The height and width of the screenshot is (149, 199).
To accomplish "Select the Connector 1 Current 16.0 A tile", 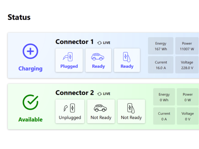I will tap(161, 65).
